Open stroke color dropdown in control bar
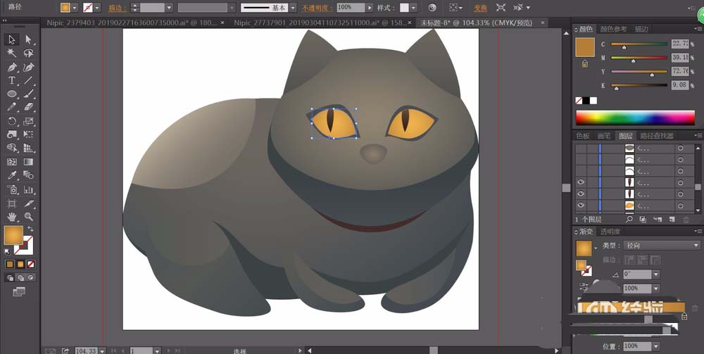This screenshot has width=704, height=354. click(x=97, y=8)
